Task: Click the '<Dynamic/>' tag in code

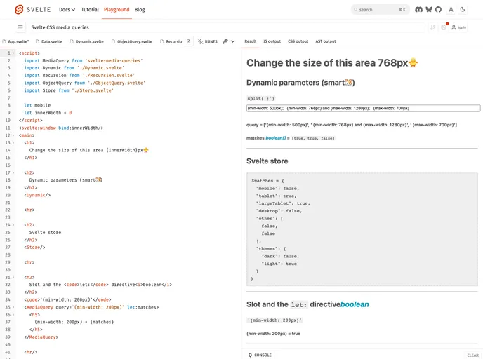Action: click(37, 195)
